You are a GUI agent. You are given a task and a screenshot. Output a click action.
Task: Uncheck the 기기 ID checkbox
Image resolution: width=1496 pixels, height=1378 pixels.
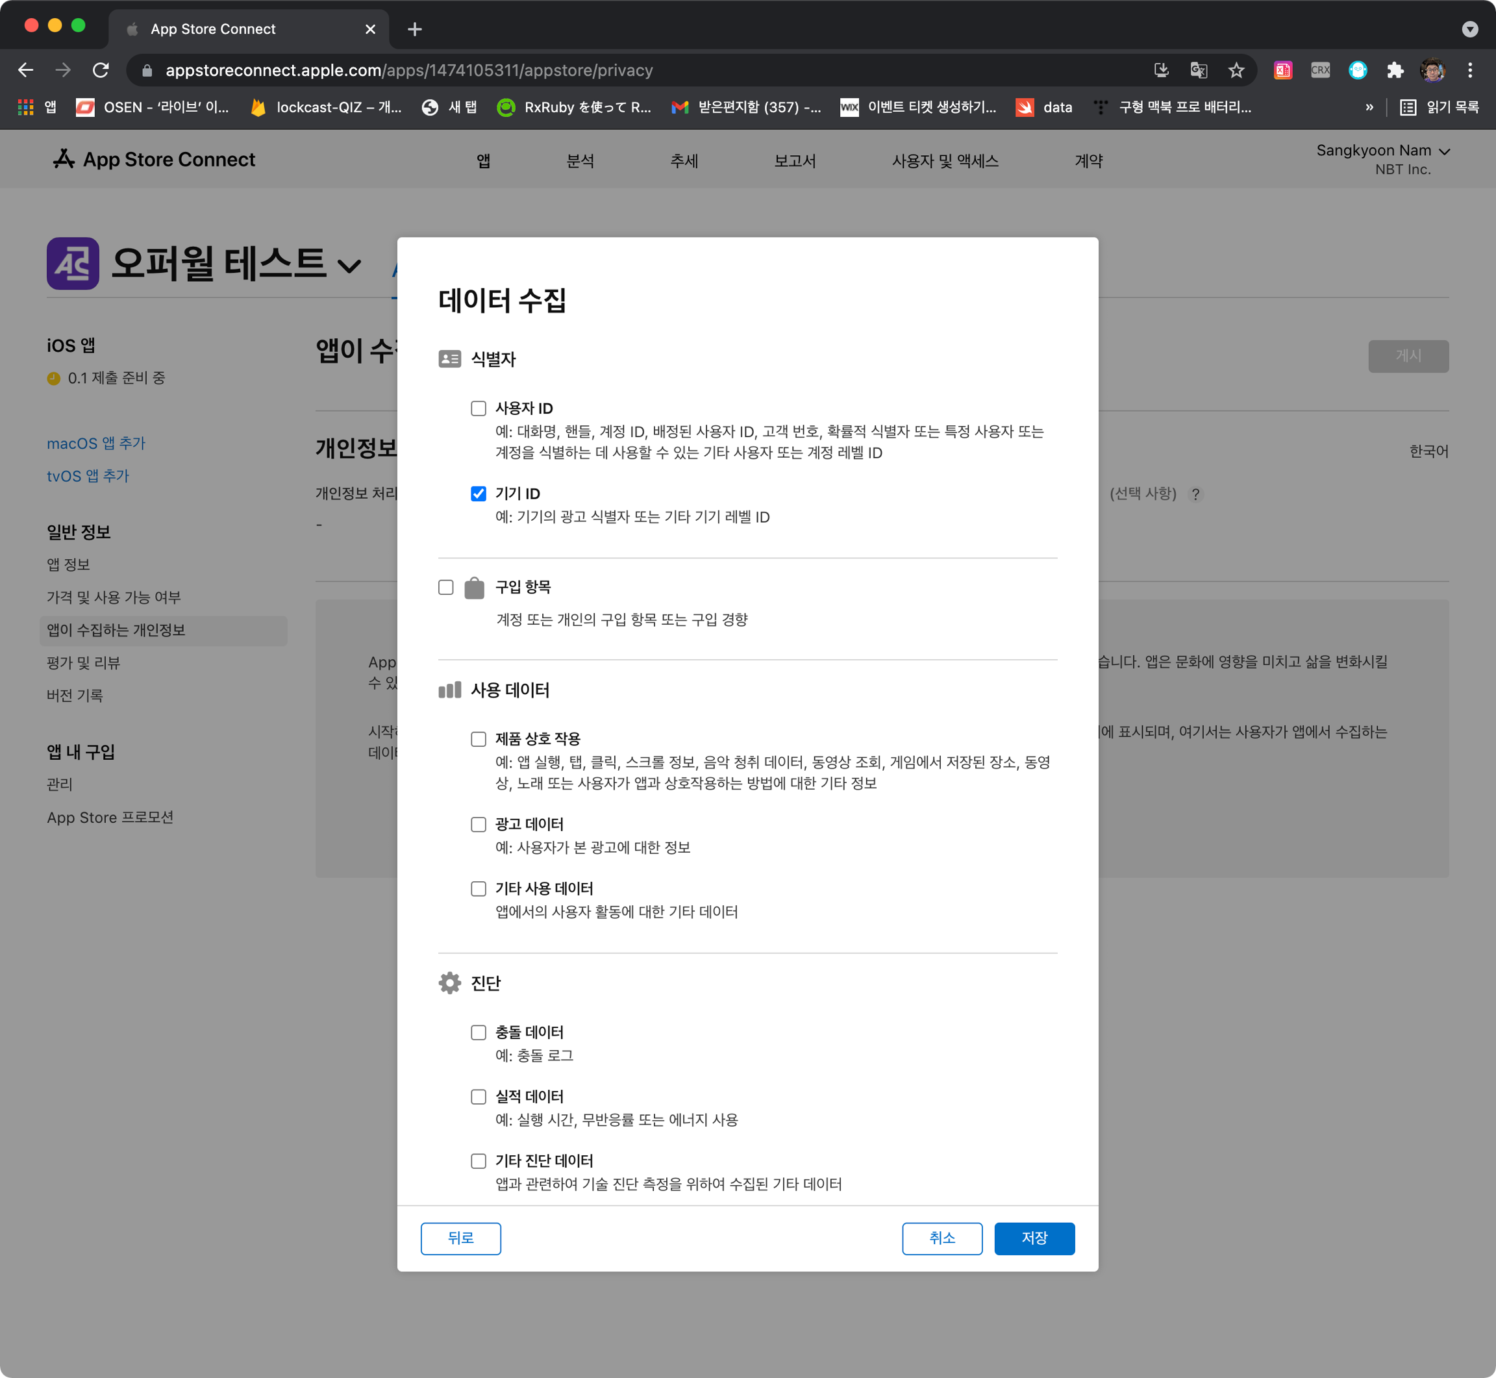click(479, 494)
